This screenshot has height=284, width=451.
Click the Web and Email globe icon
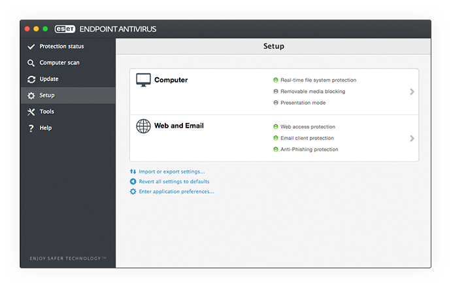pos(143,126)
